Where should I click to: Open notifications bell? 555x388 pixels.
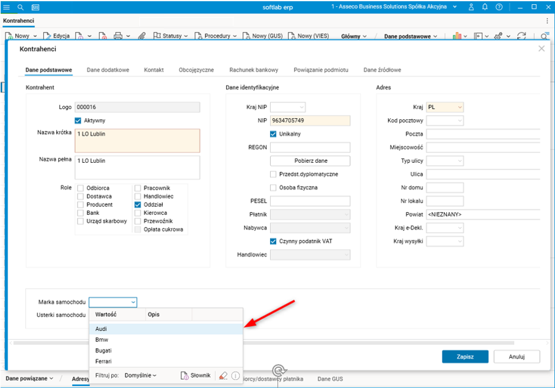(485, 7)
